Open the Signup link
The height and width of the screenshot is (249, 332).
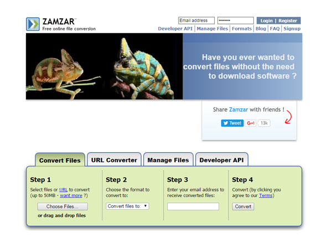point(292,29)
